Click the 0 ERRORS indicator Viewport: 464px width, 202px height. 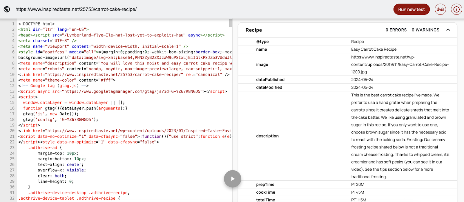click(396, 30)
